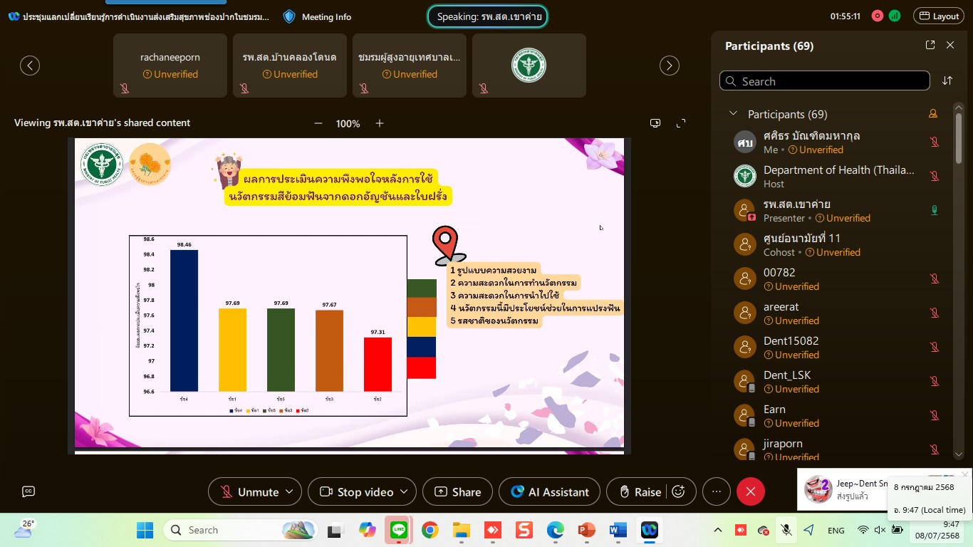Screen dimensions: 973x547
Task: Zoom in on shared content
Action: 380,123
